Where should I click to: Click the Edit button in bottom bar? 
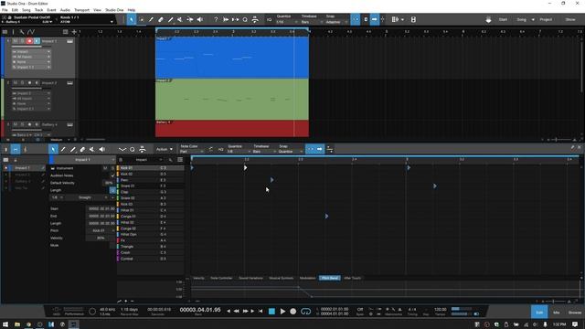pos(539,313)
